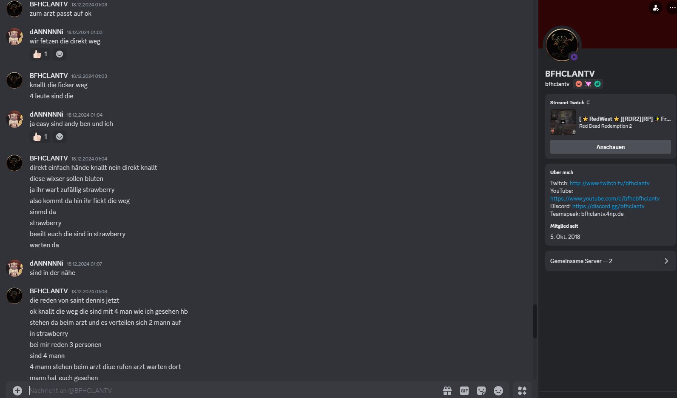This screenshot has width=677, height=398.
Task: Toggle thumbs-up reaction on 'ja easy sind andy ben und ich'
Action: point(40,137)
